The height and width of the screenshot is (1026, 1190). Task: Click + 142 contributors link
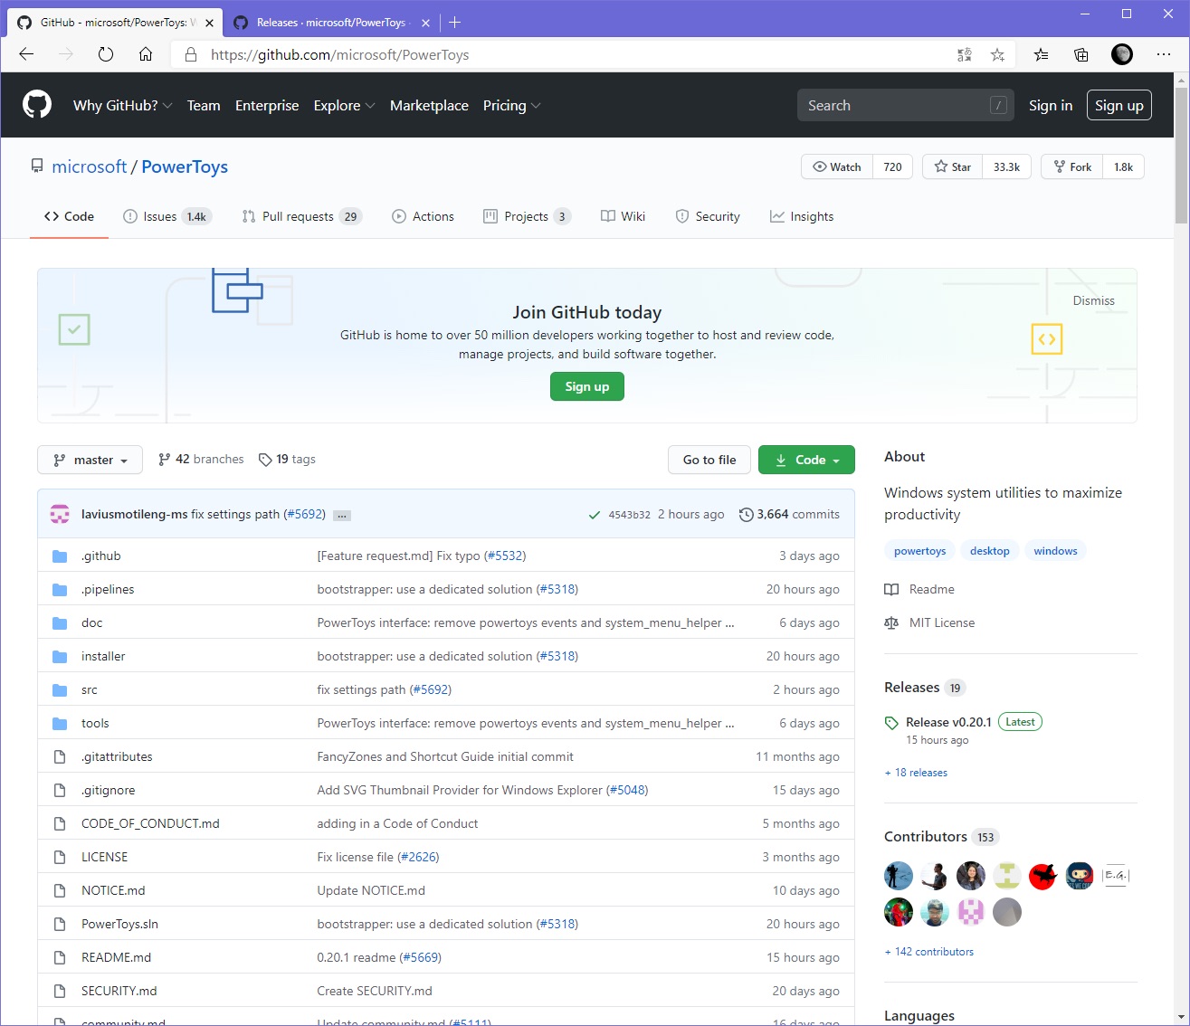(x=929, y=952)
